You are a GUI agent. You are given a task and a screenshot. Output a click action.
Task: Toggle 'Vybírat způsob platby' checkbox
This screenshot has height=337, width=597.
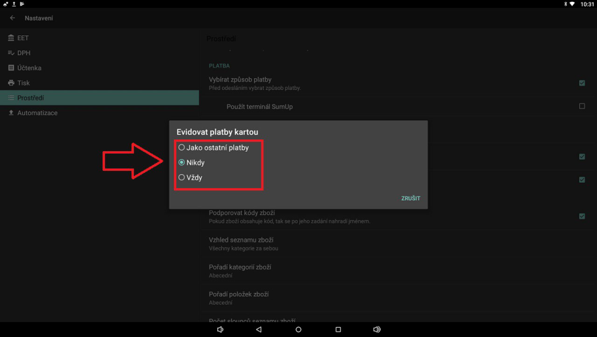(x=582, y=83)
